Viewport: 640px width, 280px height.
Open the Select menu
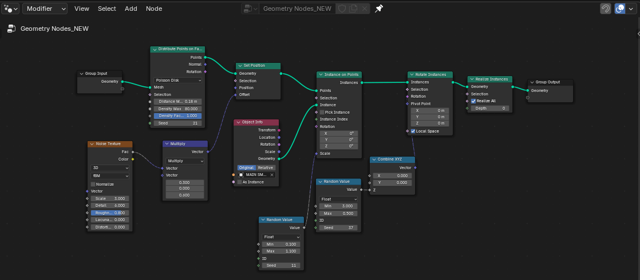[106, 9]
